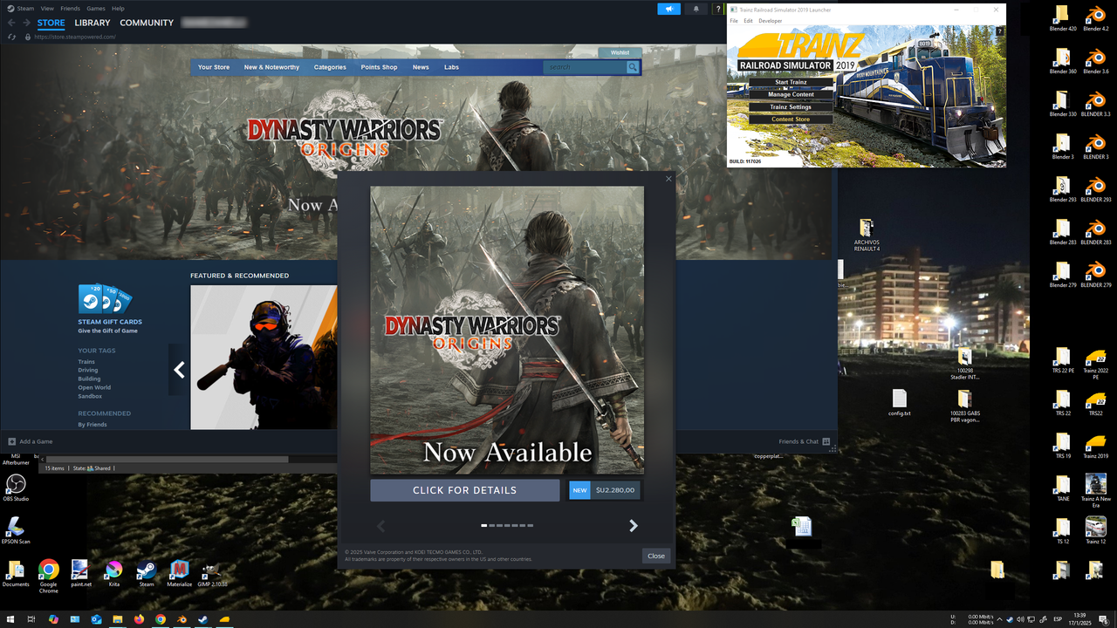Screen dimensions: 1117x628
Task: Open Your Store dropdown in store nav
Action: 214,67
